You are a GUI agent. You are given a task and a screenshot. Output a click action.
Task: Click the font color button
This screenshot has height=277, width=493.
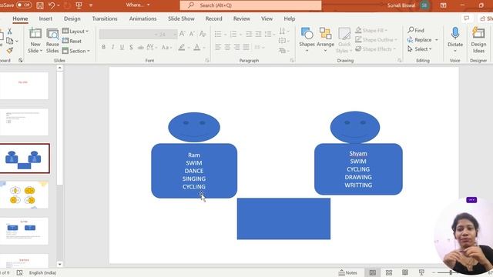[x=197, y=48]
